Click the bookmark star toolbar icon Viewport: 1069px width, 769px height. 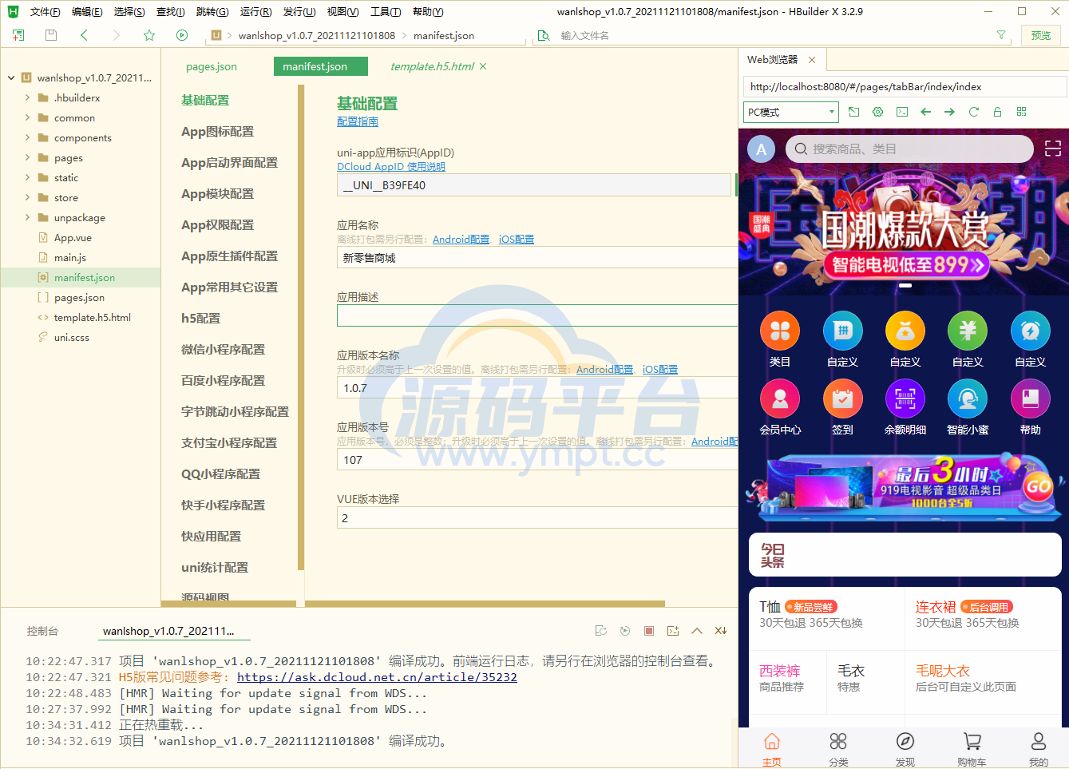pyautogui.click(x=149, y=35)
